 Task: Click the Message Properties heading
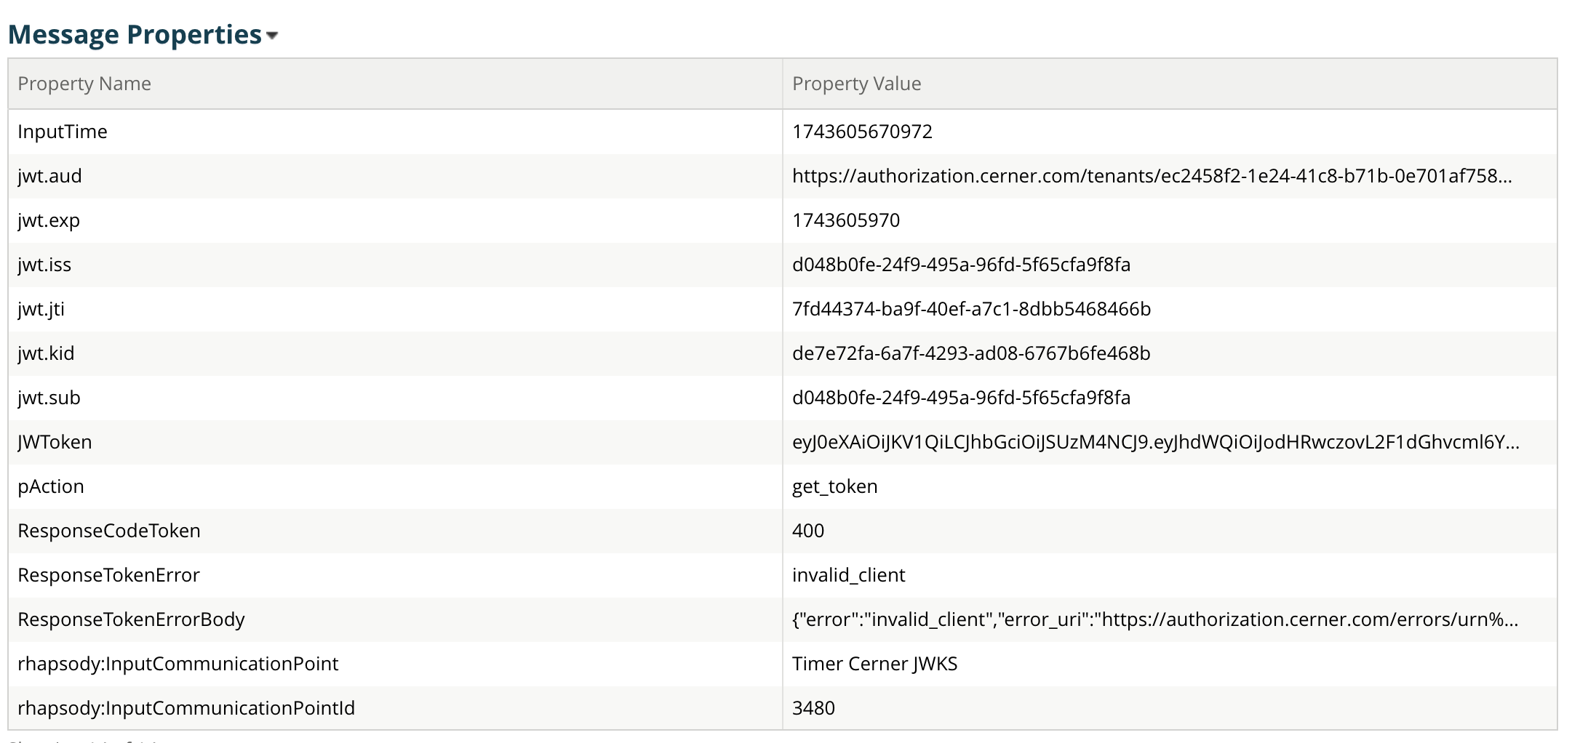tap(135, 34)
